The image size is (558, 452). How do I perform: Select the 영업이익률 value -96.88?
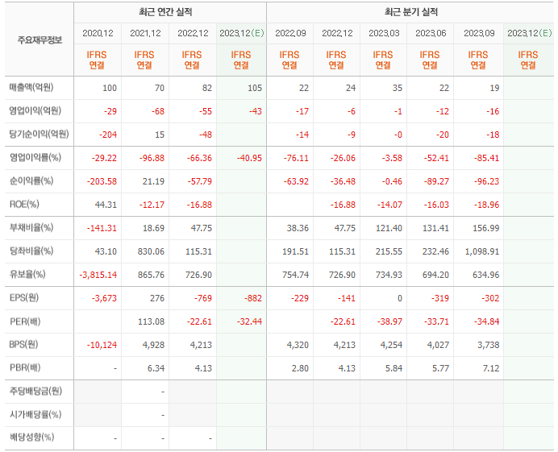[x=152, y=158]
